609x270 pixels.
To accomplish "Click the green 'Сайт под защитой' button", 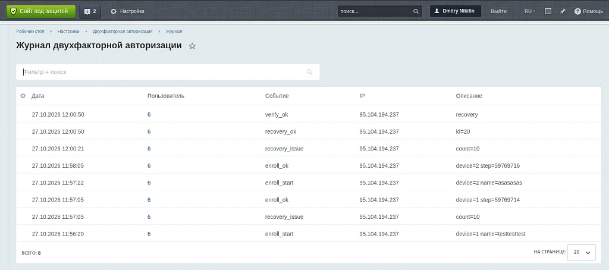I will [x=41, y=11].
